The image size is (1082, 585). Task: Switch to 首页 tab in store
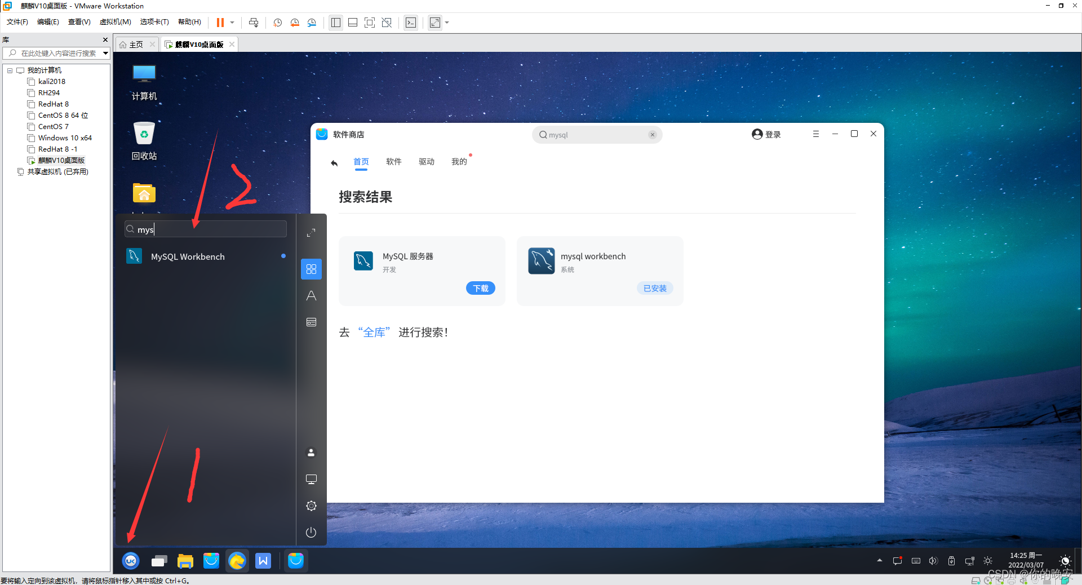(361, 162)
